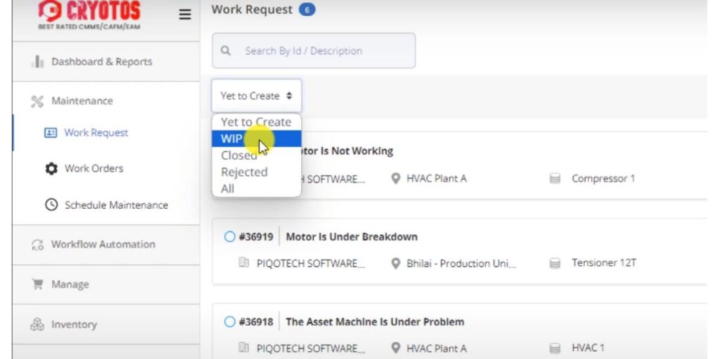Click the Inventory boxes icon
Screen dimensions: 719x359
click(37, 325)
